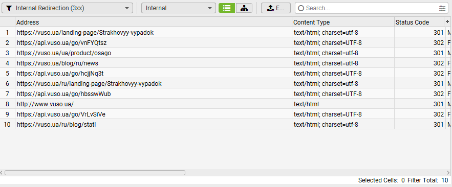Open Internal Redirection (3xx) filter dropdown
This screenshot has height=187, width=452.
coord(67,8)
